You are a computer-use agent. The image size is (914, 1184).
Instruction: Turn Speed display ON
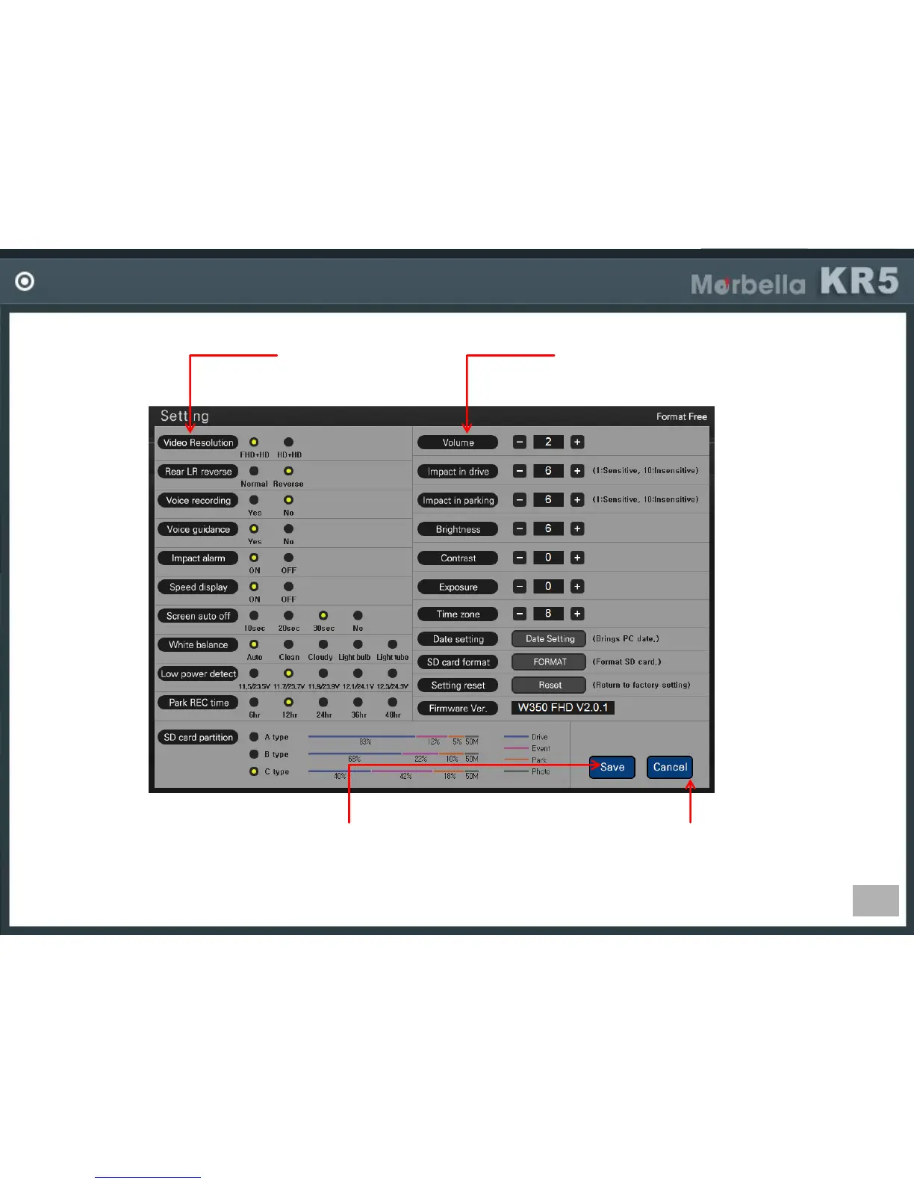tap(254, 587)
